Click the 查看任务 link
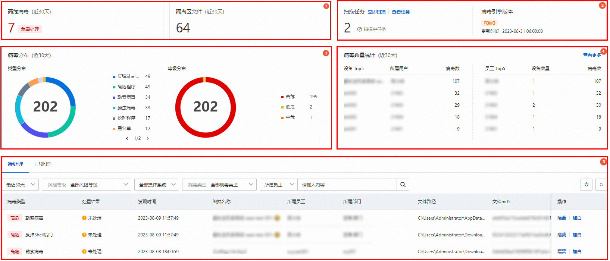The height and width of the screenshot is (261, 610). (x=401, y=12)
